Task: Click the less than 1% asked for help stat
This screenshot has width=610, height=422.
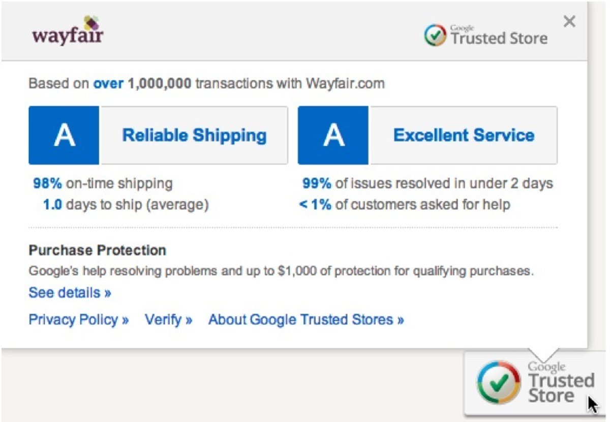Action: click(405, 205)
